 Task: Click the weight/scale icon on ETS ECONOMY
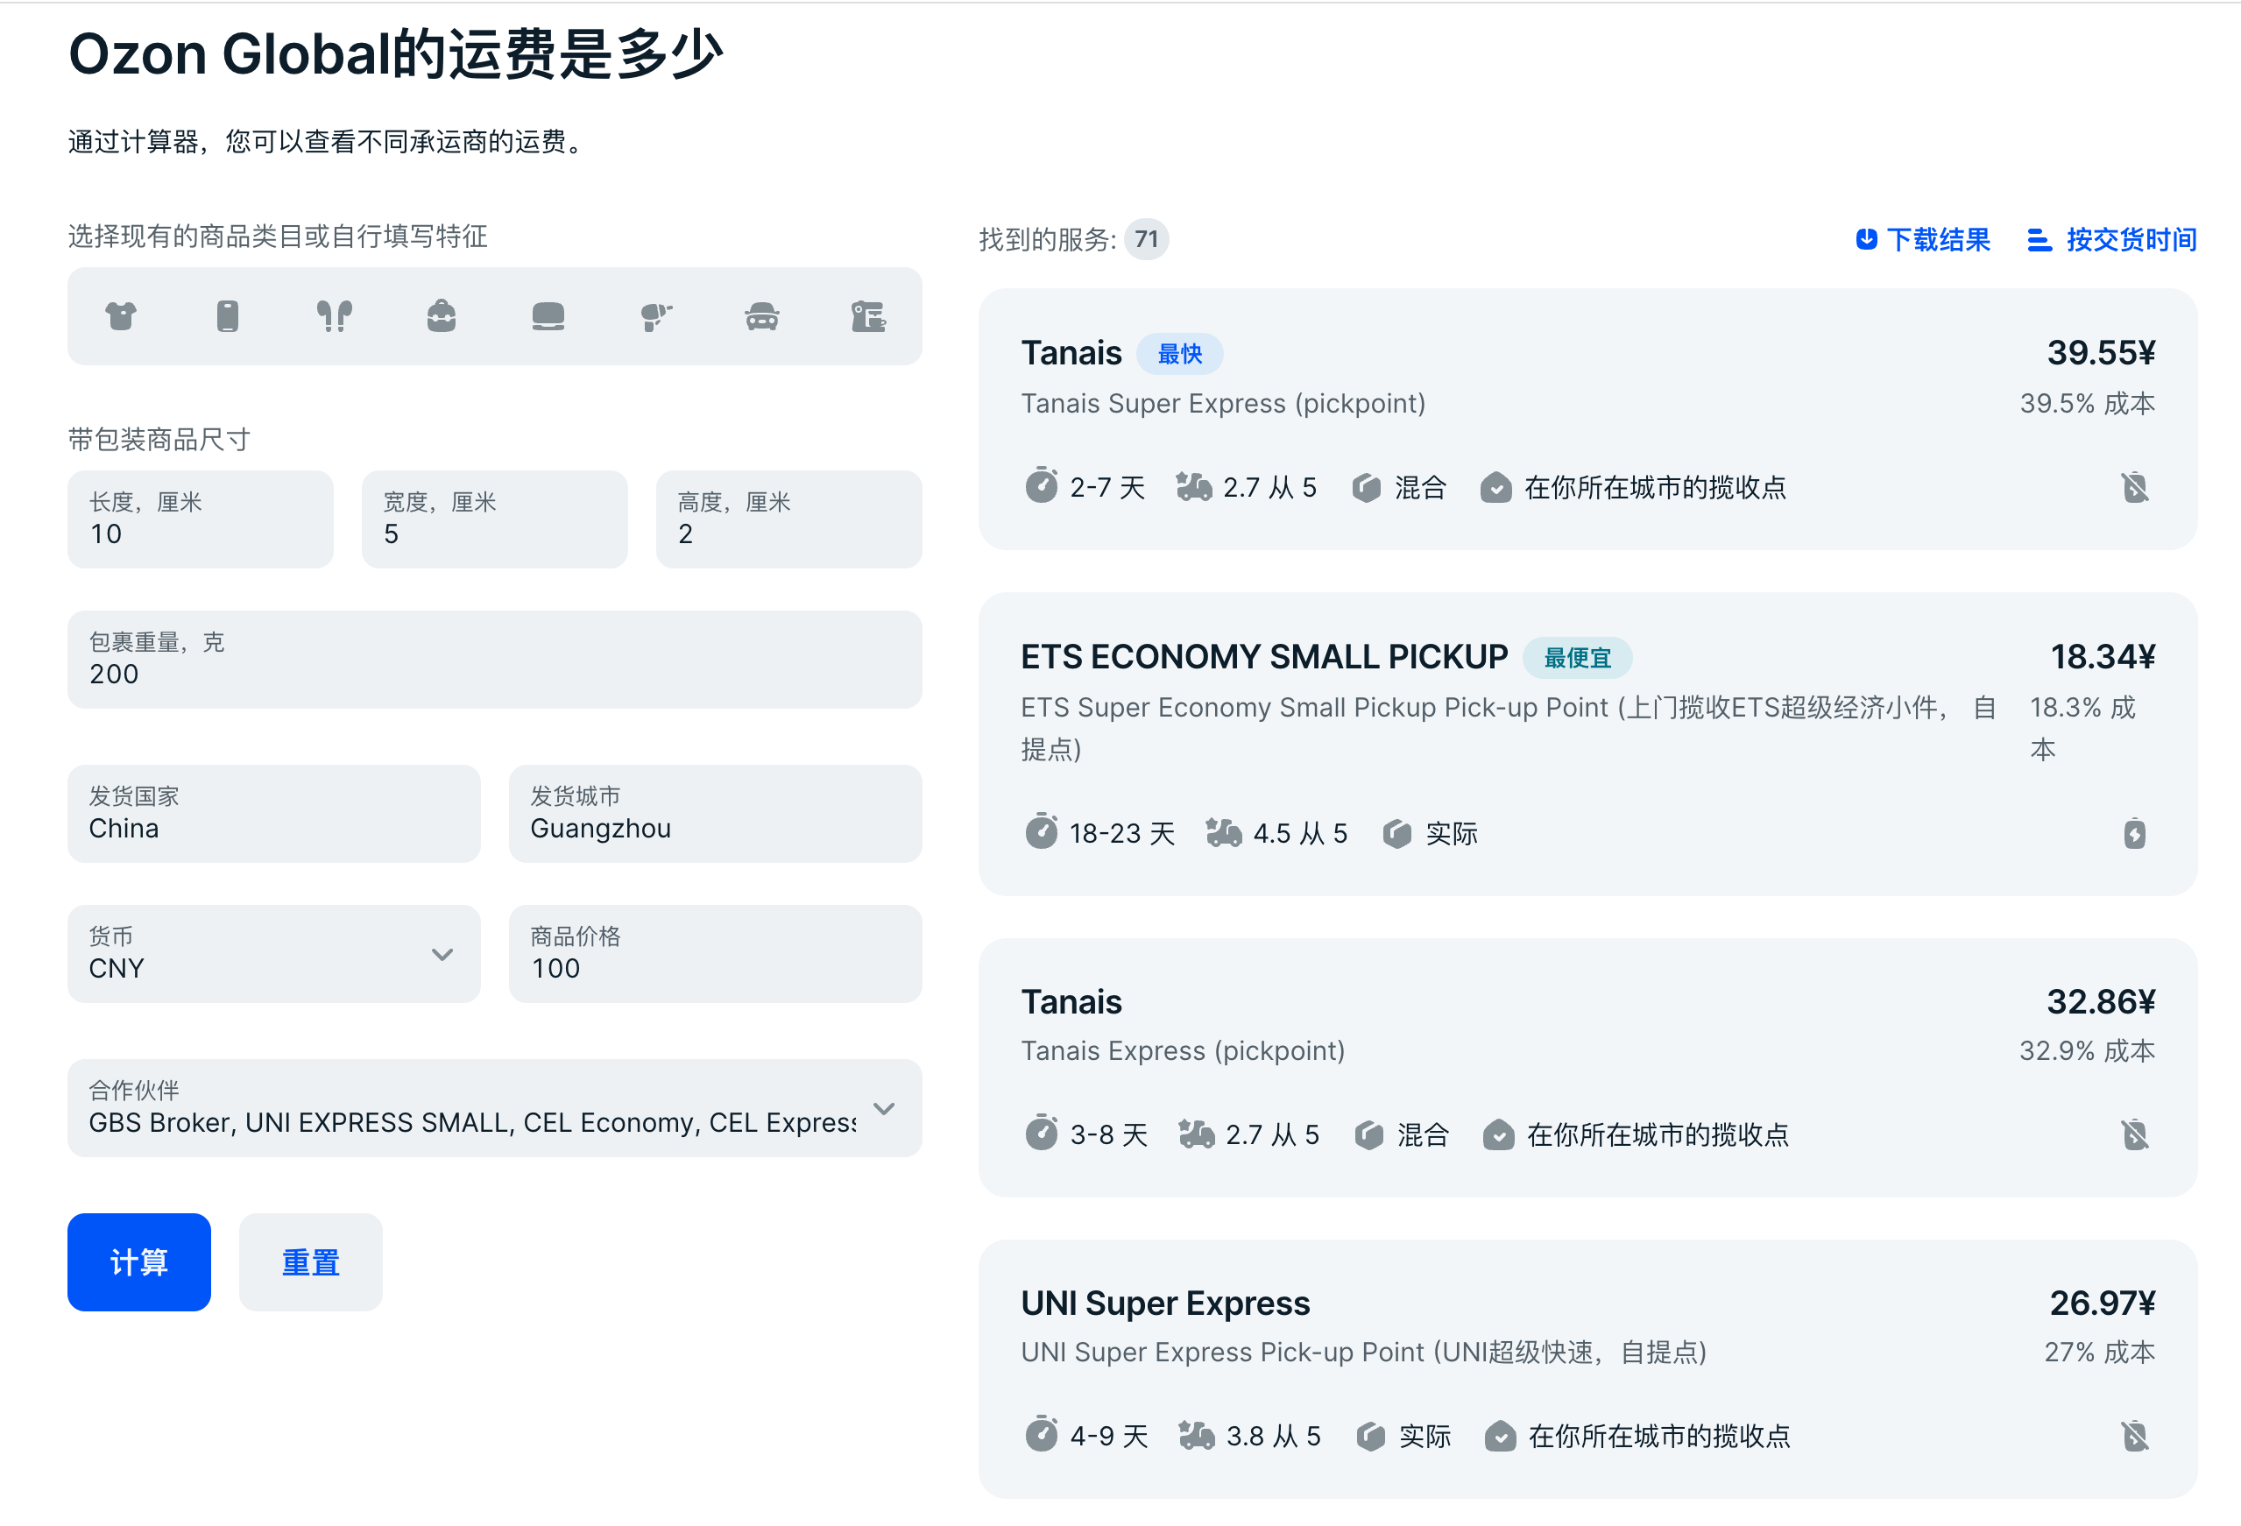pyautogui.click(x=1389, y=835)
